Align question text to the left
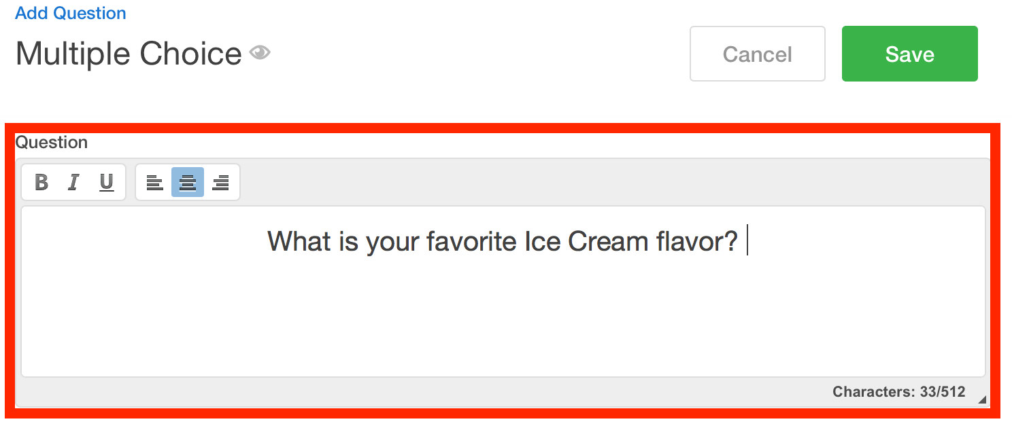The height and width of the screenshot is (428, 1012). point(155,182)
